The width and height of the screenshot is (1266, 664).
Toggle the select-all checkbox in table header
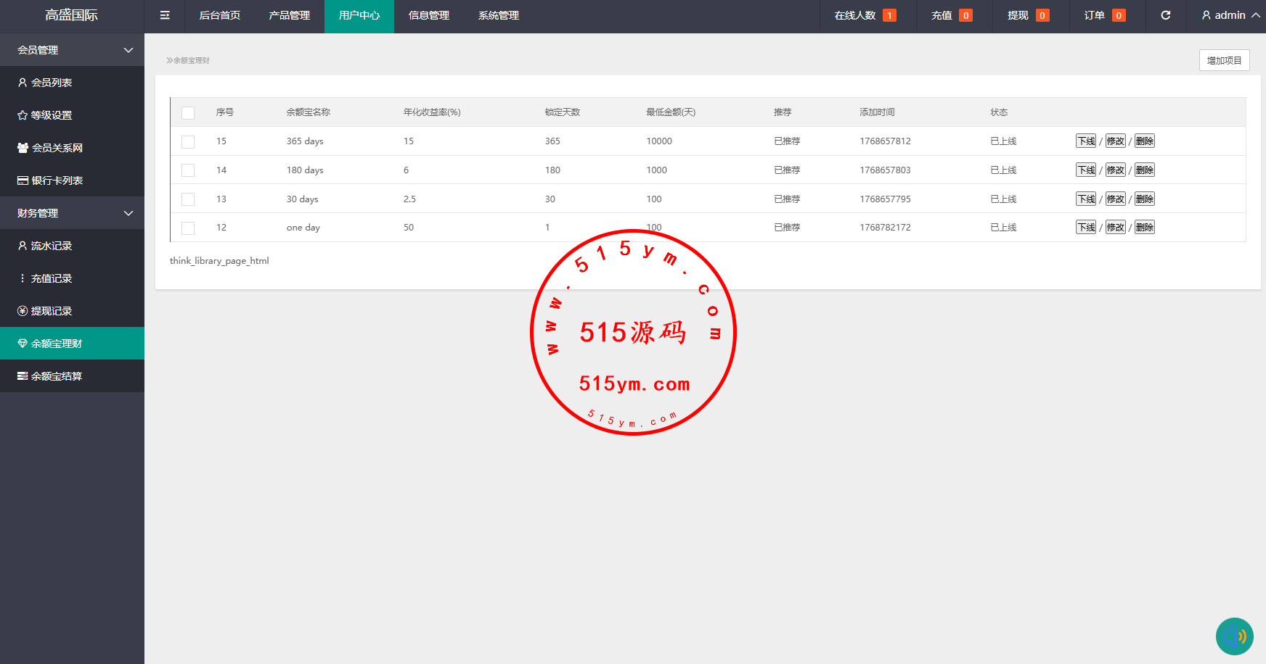(188, 113)
